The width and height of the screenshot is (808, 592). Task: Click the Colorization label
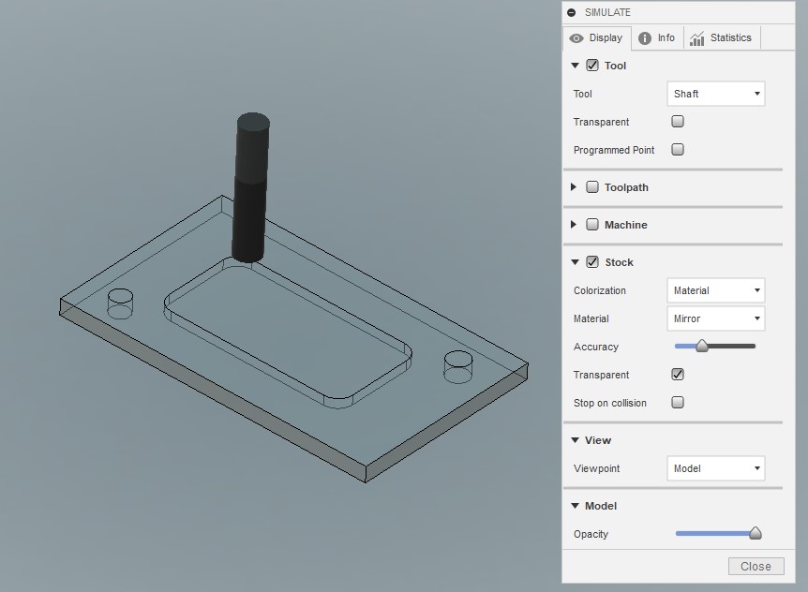[x=599, y=291]
